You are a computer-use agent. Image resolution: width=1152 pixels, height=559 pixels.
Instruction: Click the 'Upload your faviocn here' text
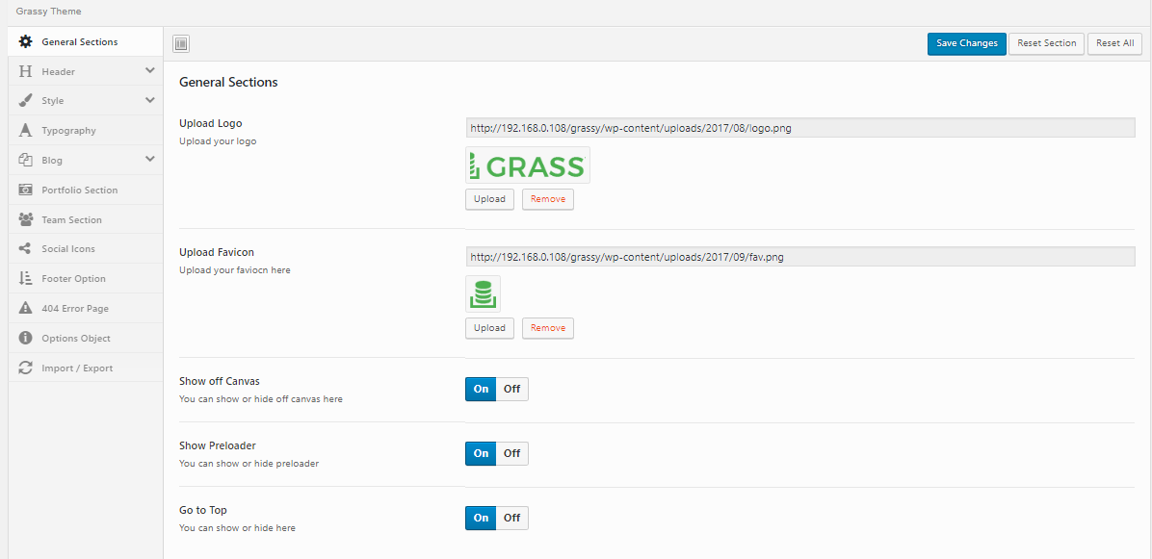[235, 270]
